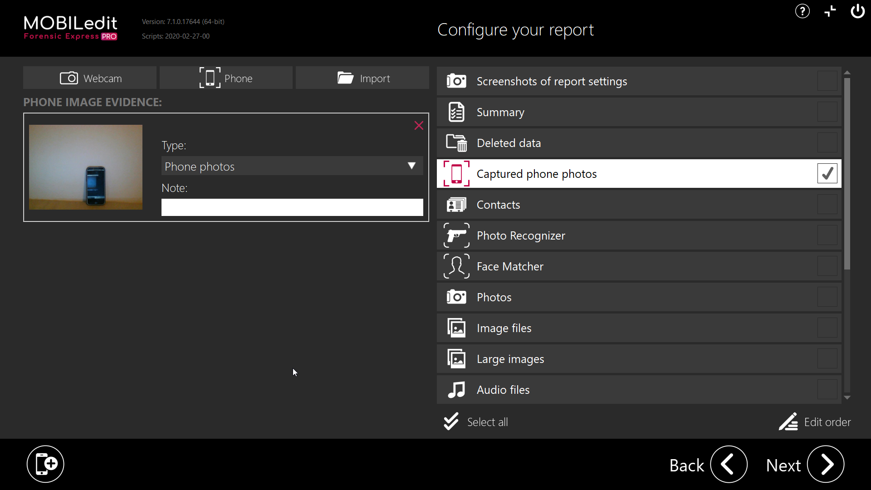Viewport: 871px width, 490px height.
Task: Click Select all
Action: [x=476, y=422]
